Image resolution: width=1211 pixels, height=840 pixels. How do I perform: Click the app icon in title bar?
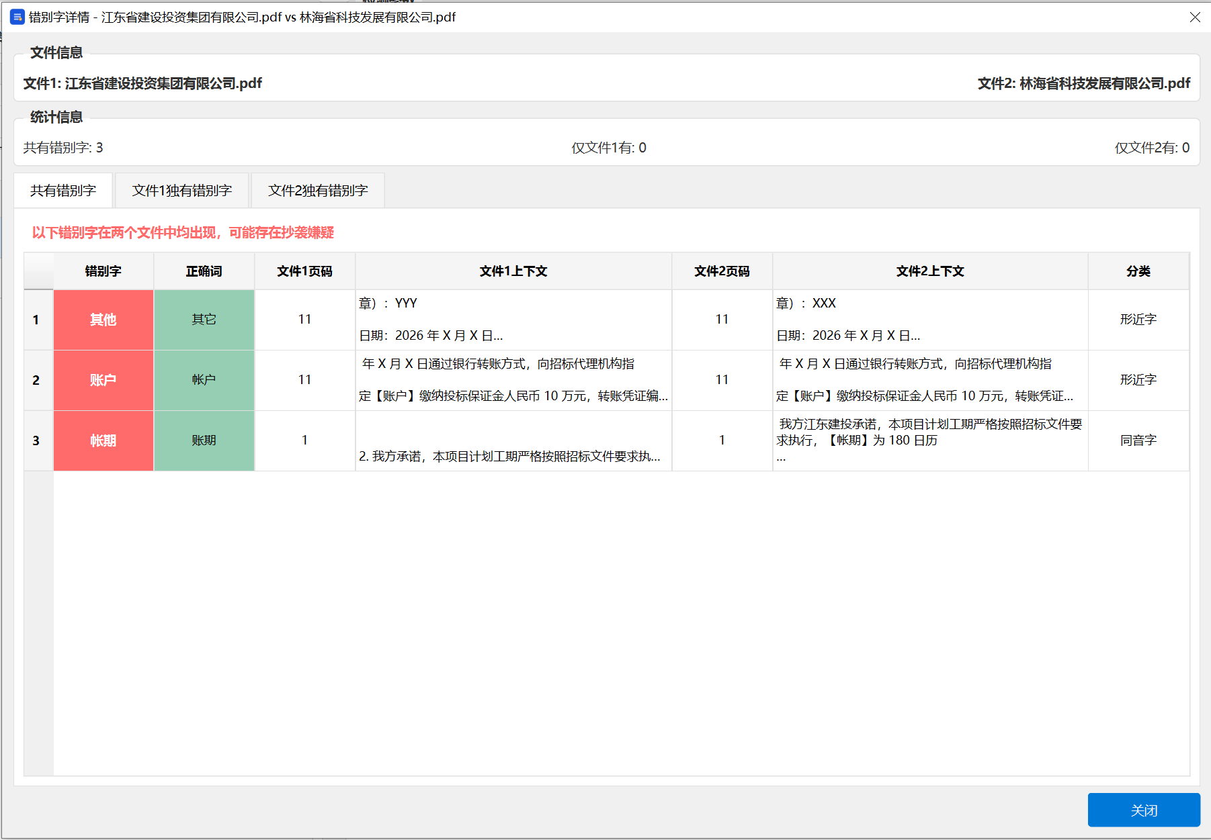coord(17,17)
